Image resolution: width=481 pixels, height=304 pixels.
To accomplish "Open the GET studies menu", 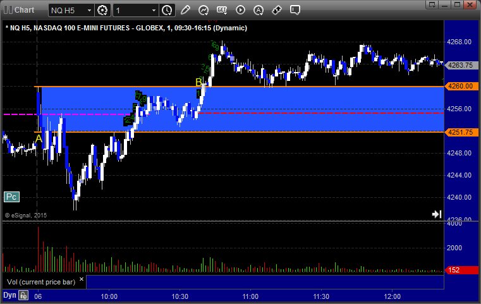I will (x=222, y=10).
